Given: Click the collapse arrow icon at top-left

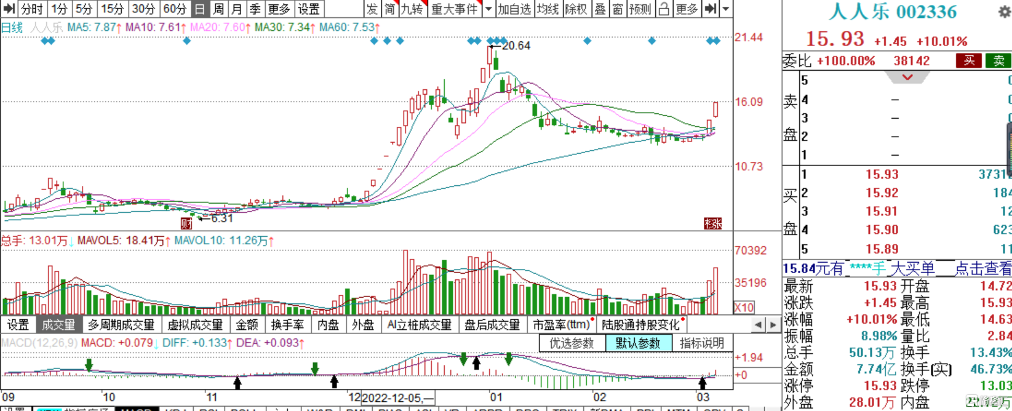Looking at the screenshot, I should coord(9,9).
